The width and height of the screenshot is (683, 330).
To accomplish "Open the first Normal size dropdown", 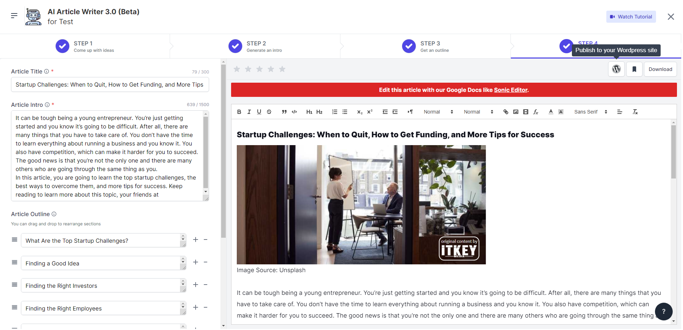I will click(x=438, y=112).
